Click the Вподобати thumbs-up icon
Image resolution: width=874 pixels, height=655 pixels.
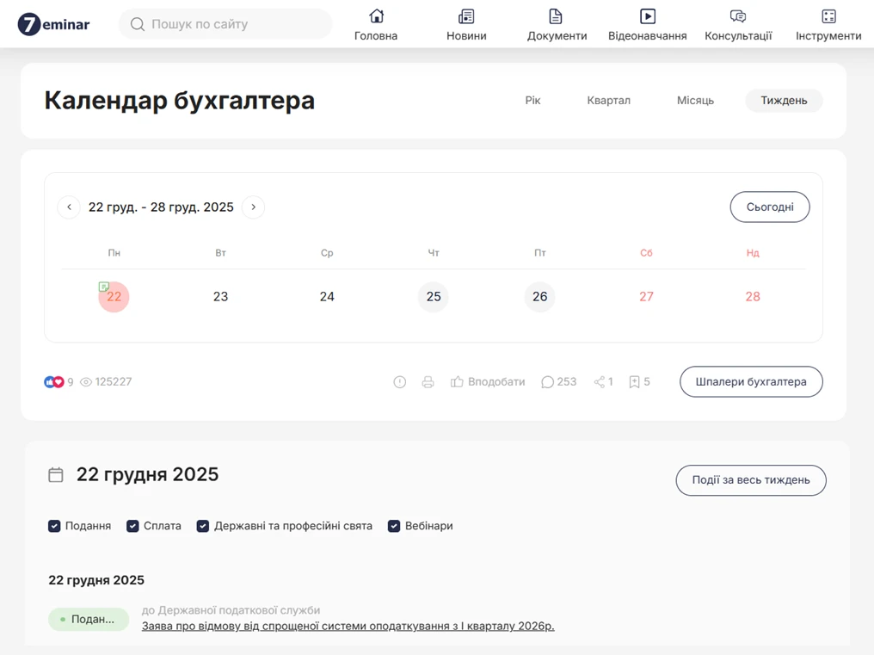(457, 381)
